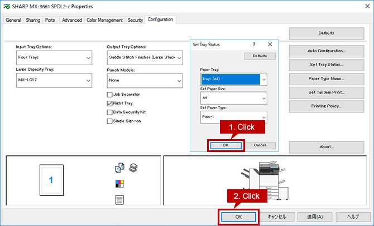Click the stacked paper output icon
The image size is (374, 226).
tap(133, 168)
